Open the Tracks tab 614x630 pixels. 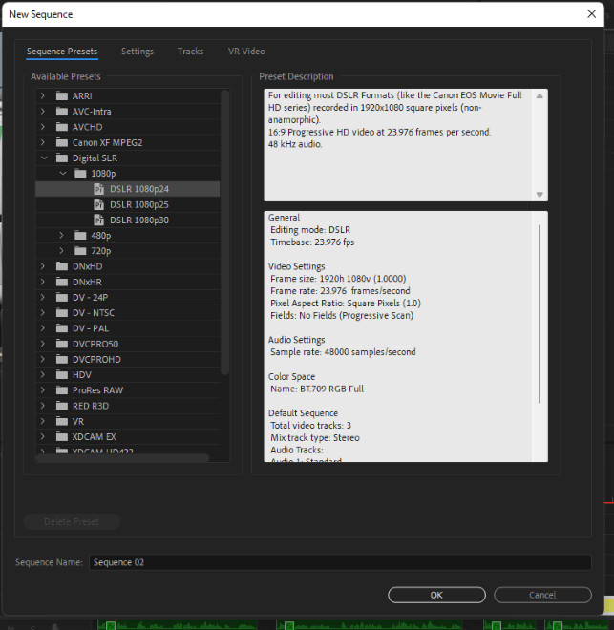coord(190,52)
